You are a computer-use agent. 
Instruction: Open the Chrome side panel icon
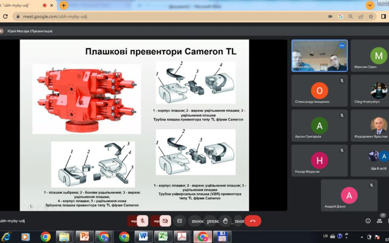pos(384,17)
